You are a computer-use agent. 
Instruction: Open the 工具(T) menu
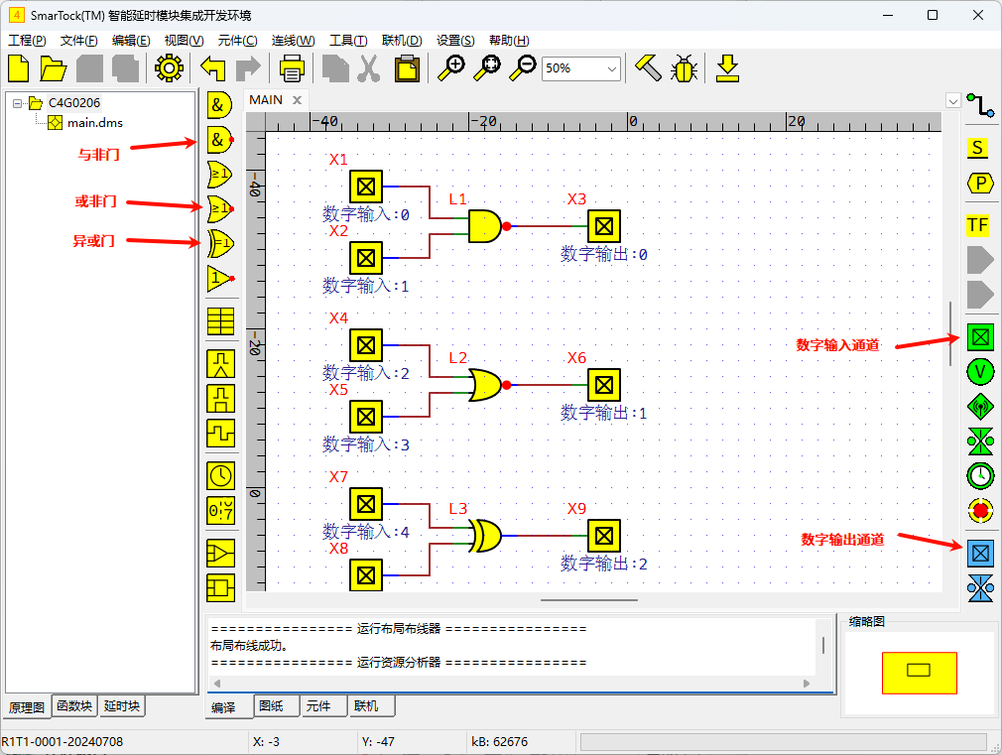(x=348, y=41)
